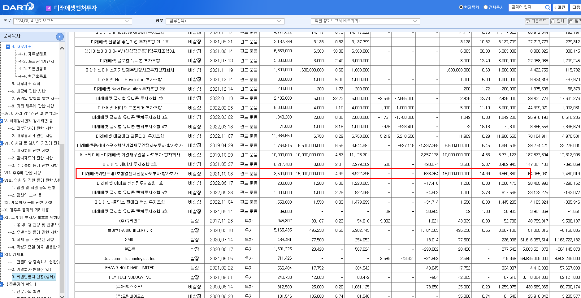581x298 pixels.
Task: Click the EHANG HOLDINGS LIMITED cell
Action: [130, 268]
